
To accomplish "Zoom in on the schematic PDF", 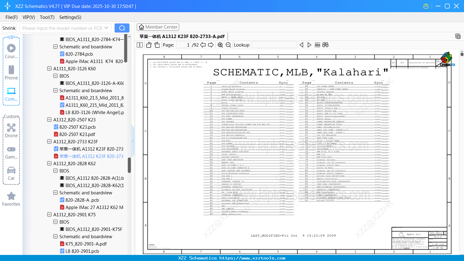I will tap(220, 45).
